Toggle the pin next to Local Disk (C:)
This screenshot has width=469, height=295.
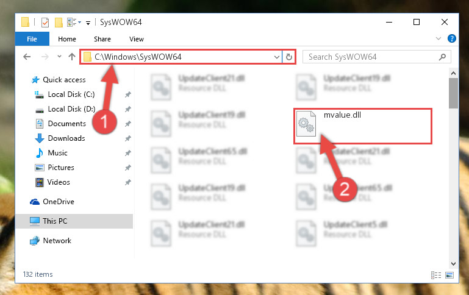[127, 94]
